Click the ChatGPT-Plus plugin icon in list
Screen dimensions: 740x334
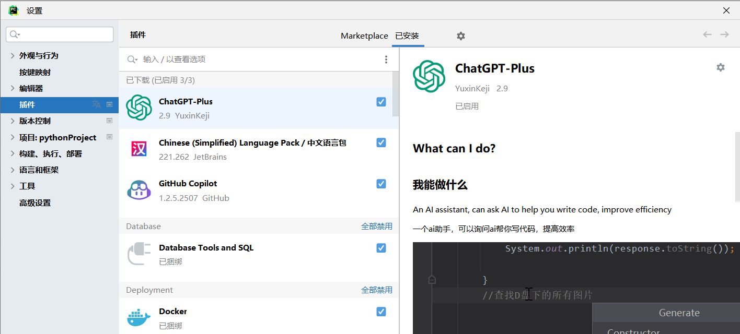pyautogui.click(x=139, y=108)
